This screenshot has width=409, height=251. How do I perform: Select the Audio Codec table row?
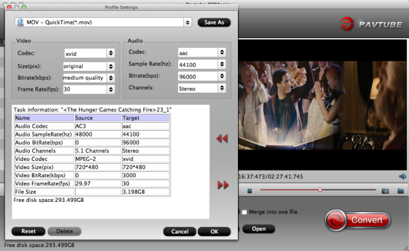click(92, 126)
